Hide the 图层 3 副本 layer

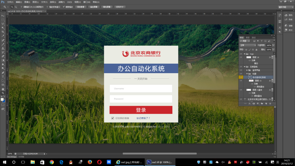[x=241, y=90]
